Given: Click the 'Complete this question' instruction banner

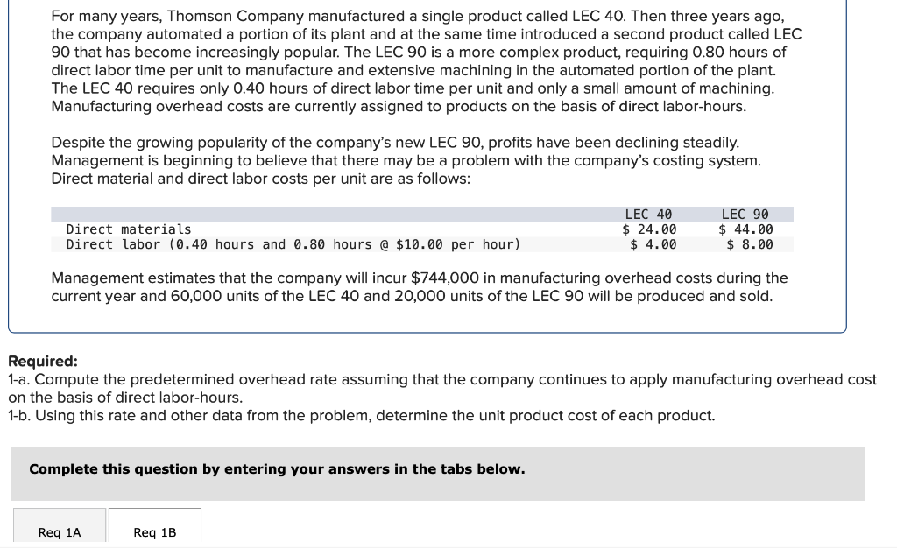Looking at the screenshot, I should coord(276,469).
